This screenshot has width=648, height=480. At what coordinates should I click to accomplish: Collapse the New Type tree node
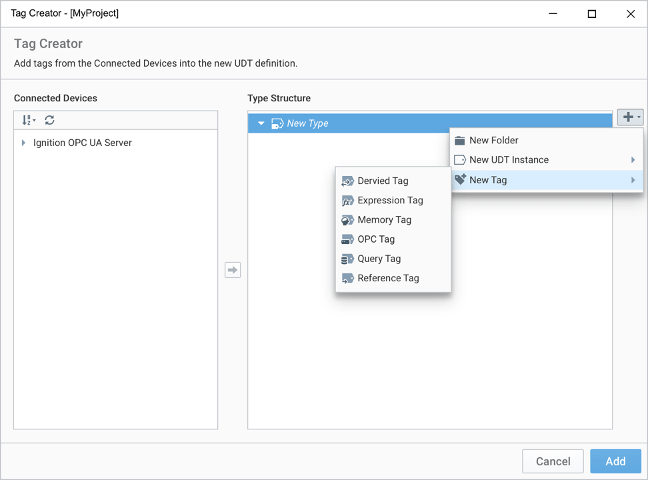(x=261, y=123)
